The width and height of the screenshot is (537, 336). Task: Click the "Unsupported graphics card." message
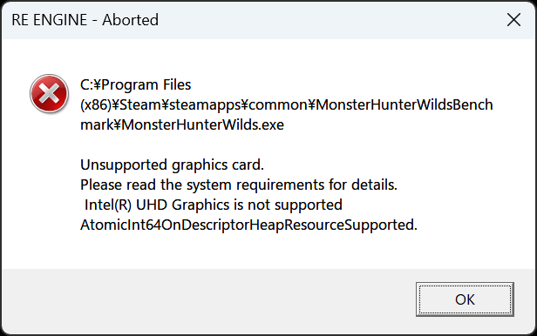[172, 165]
